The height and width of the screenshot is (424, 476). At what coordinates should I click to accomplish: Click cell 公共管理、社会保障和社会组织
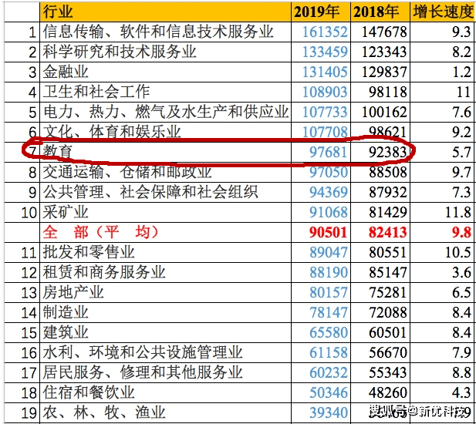click(165, 192)
